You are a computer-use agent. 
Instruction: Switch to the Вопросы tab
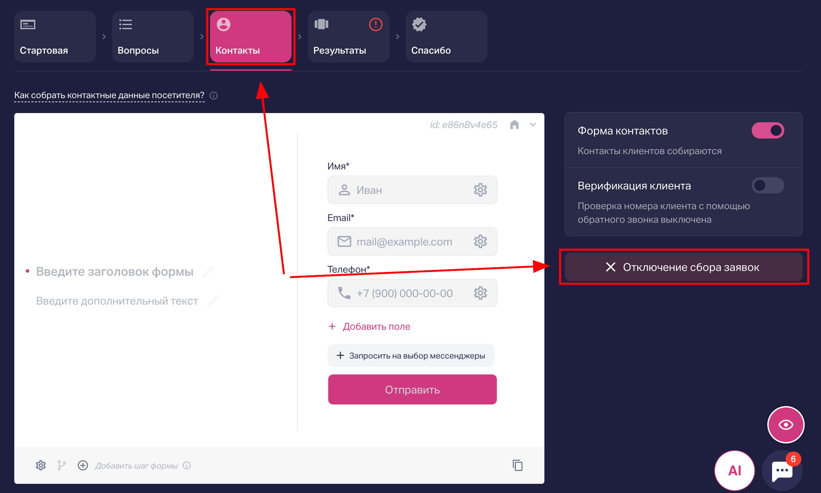(153, 37)
